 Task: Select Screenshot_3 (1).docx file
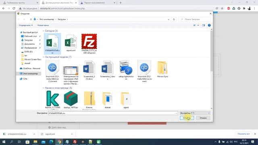click(x=89, y=70)
